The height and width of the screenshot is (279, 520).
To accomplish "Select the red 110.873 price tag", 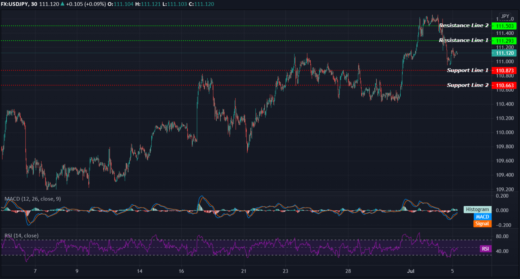I will (x=504, y=70).
